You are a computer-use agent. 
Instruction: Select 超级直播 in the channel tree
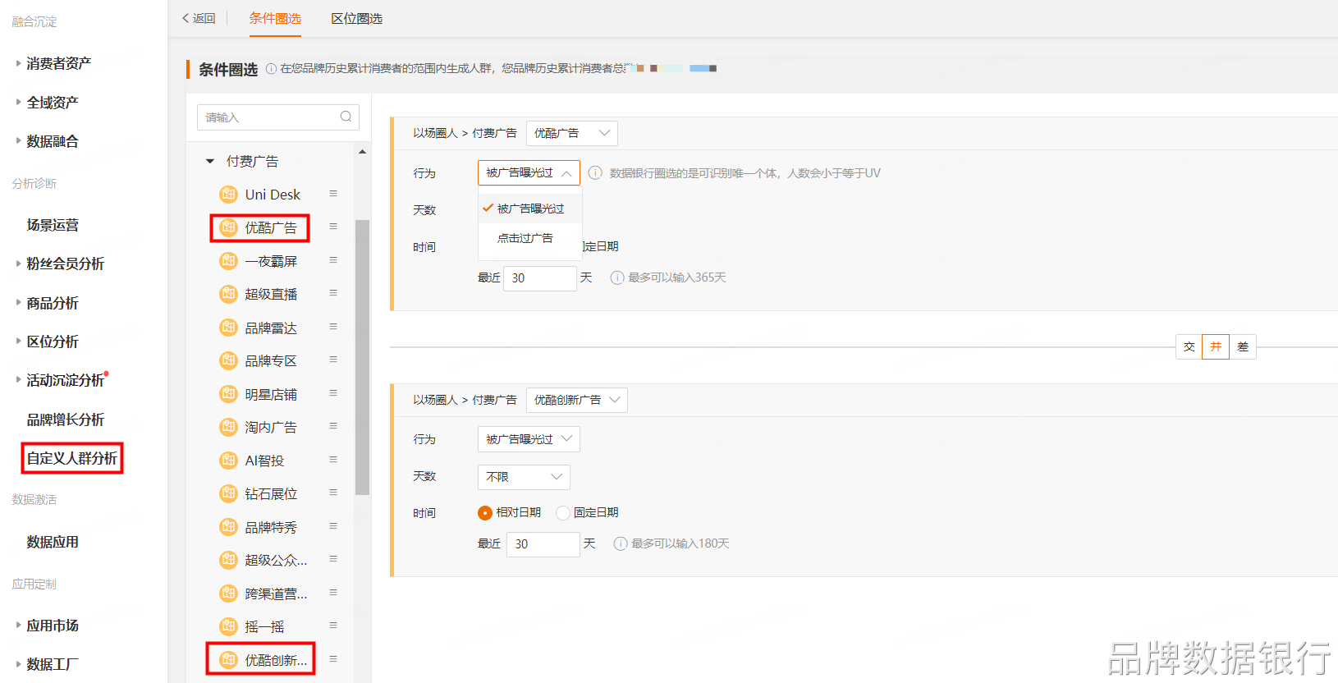point(271,294)
